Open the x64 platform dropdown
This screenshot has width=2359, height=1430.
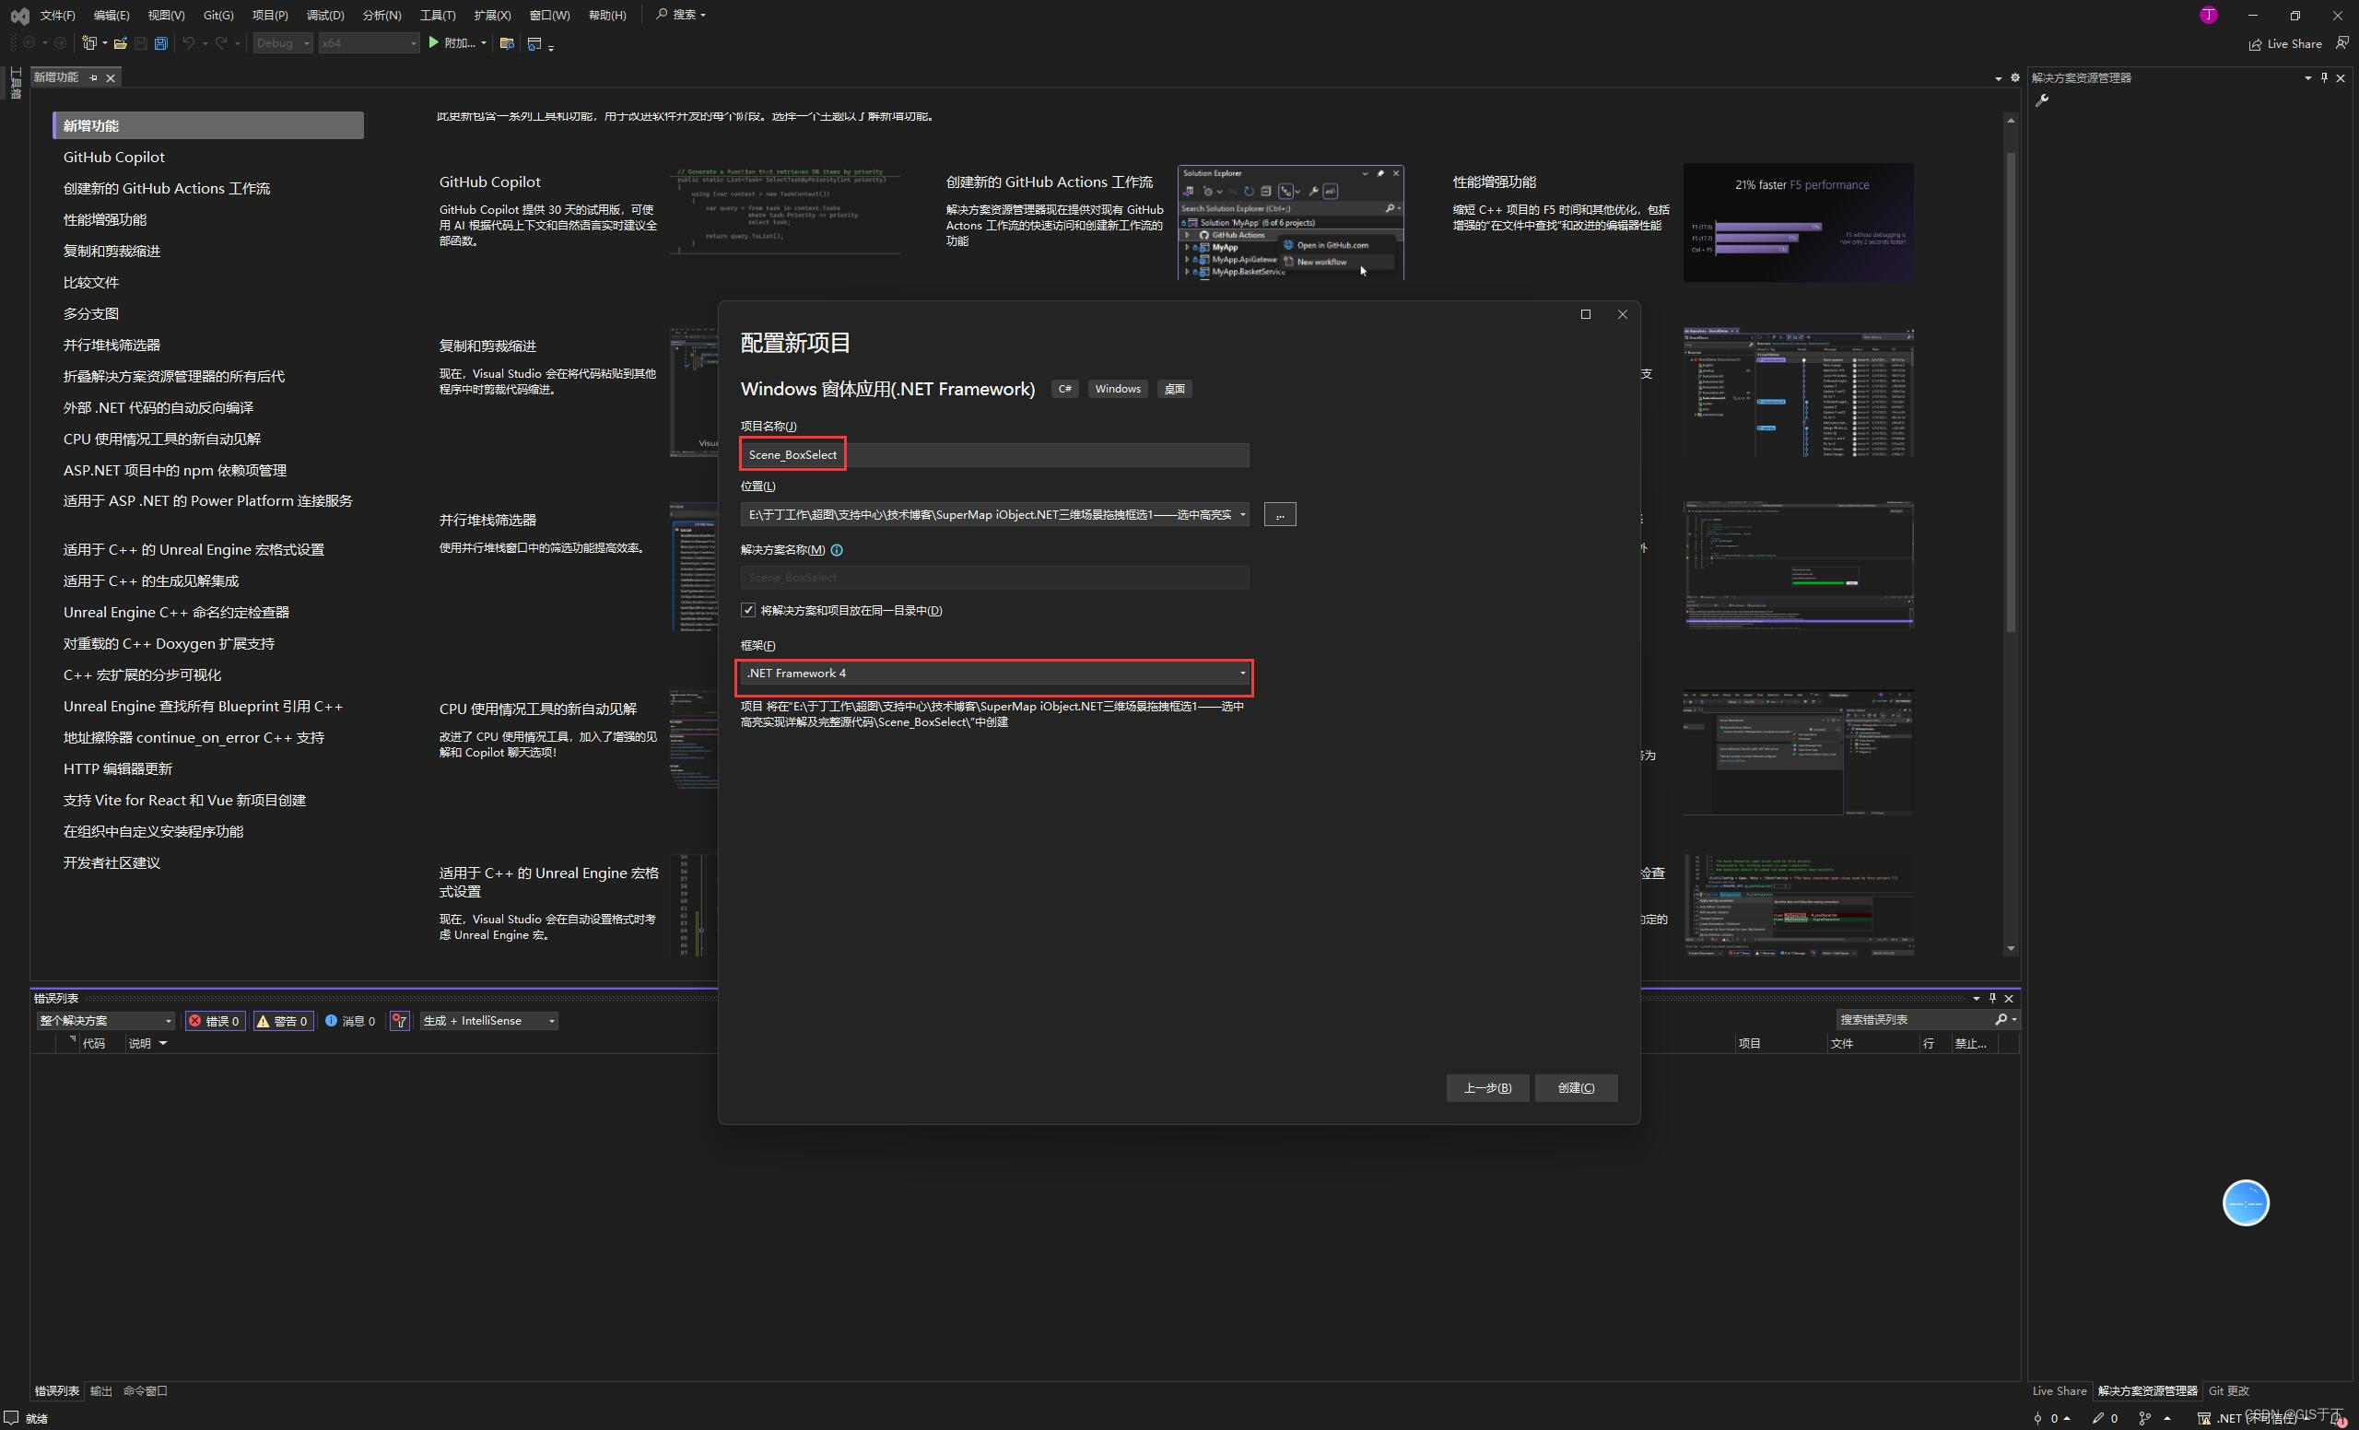[x=369, y=43]
